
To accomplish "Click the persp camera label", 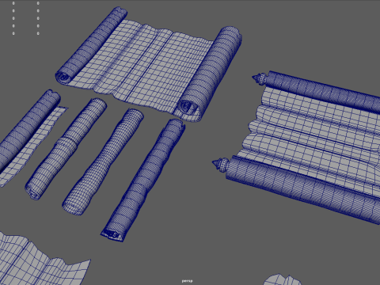I will 187,281.
